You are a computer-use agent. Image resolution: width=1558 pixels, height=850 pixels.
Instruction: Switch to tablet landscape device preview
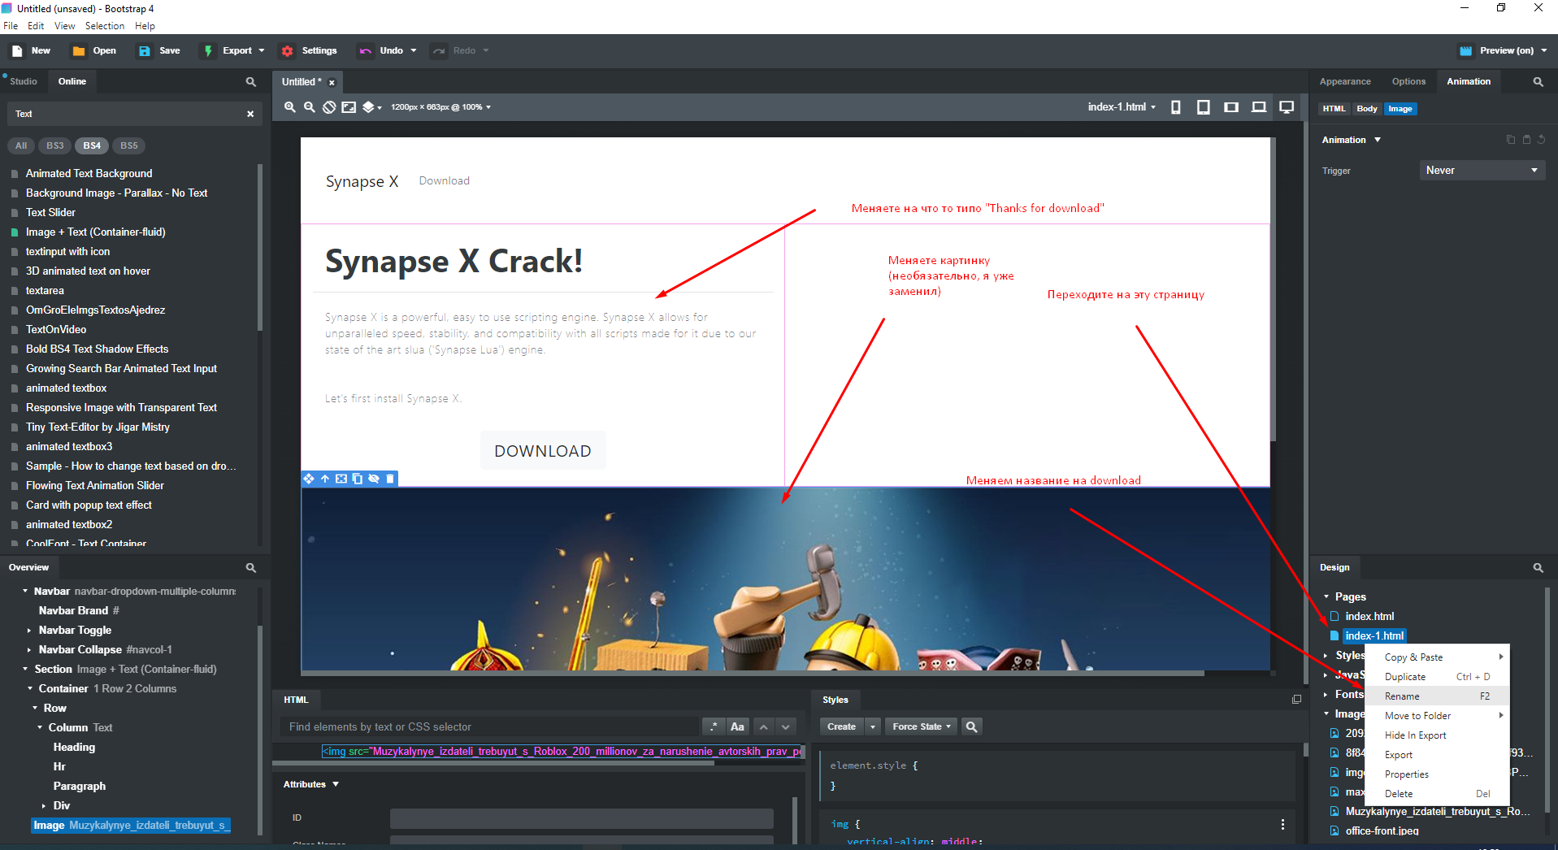pyautogui.click(x=1231, y=107)
